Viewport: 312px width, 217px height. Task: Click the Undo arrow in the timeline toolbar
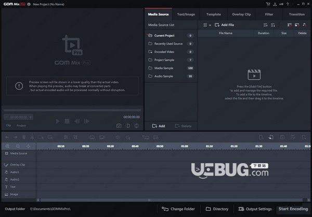[x=7, y=137]
